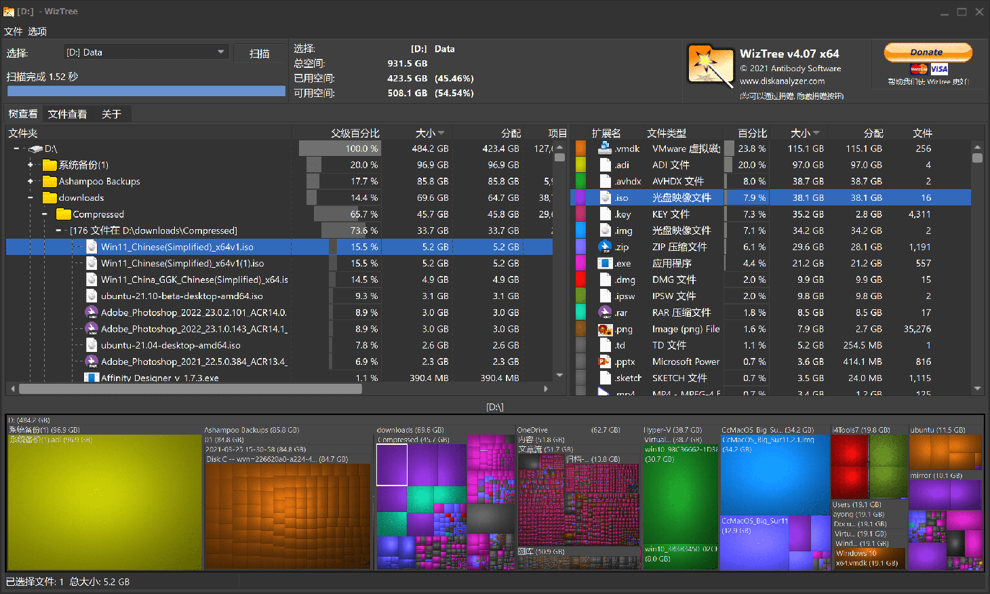Select the ADI 文件 extension row

point(773,165)
